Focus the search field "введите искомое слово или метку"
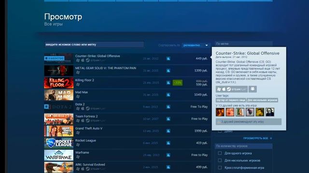This screenshot has height=173, width=309. pos(94,44)
